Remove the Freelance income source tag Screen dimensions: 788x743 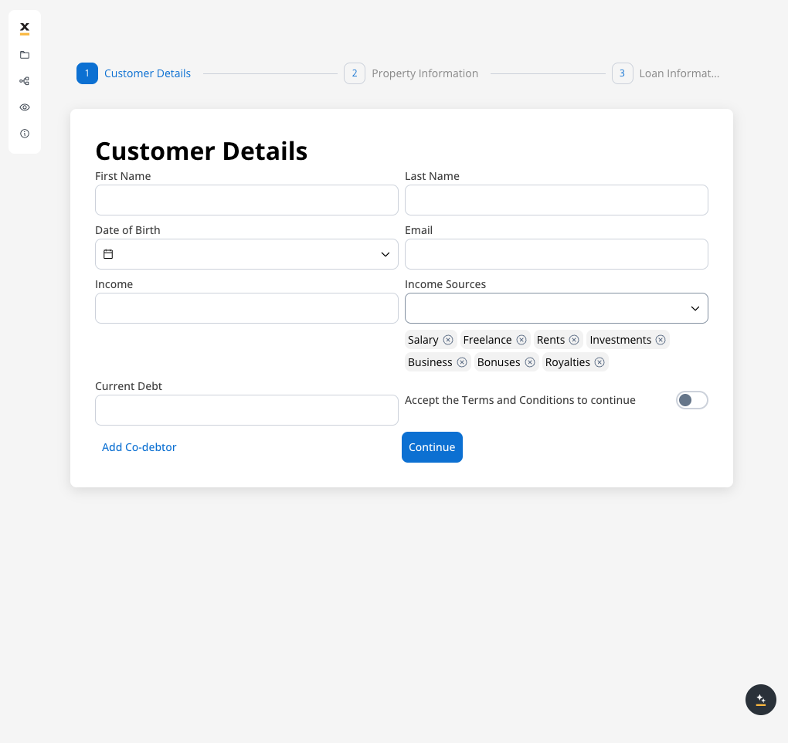click(521, 340)
